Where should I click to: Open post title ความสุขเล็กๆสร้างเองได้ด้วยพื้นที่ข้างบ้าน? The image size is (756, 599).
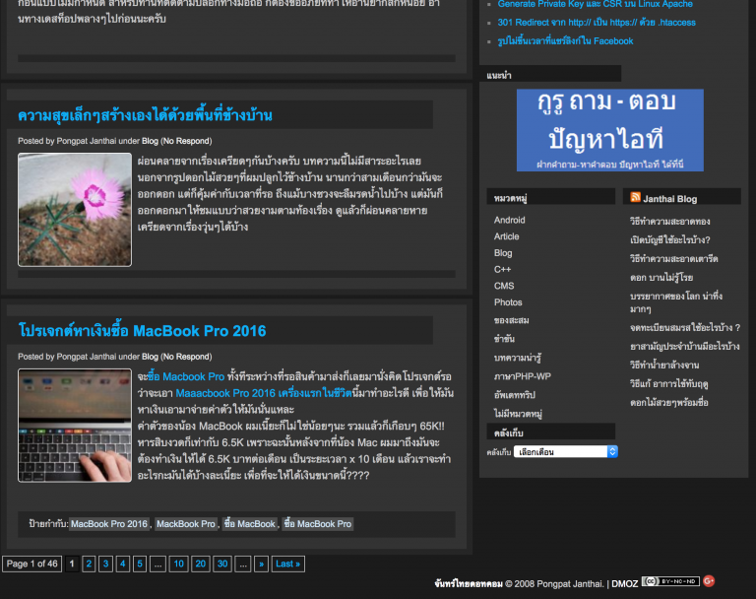click(145, 115)
